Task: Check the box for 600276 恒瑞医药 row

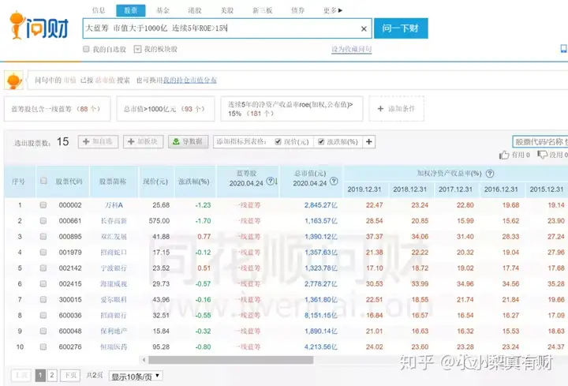Action: tap(43, 347)
